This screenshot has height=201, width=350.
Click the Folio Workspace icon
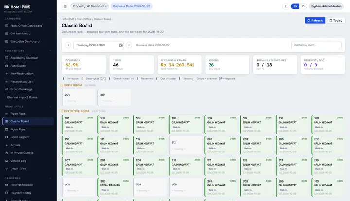7,185
